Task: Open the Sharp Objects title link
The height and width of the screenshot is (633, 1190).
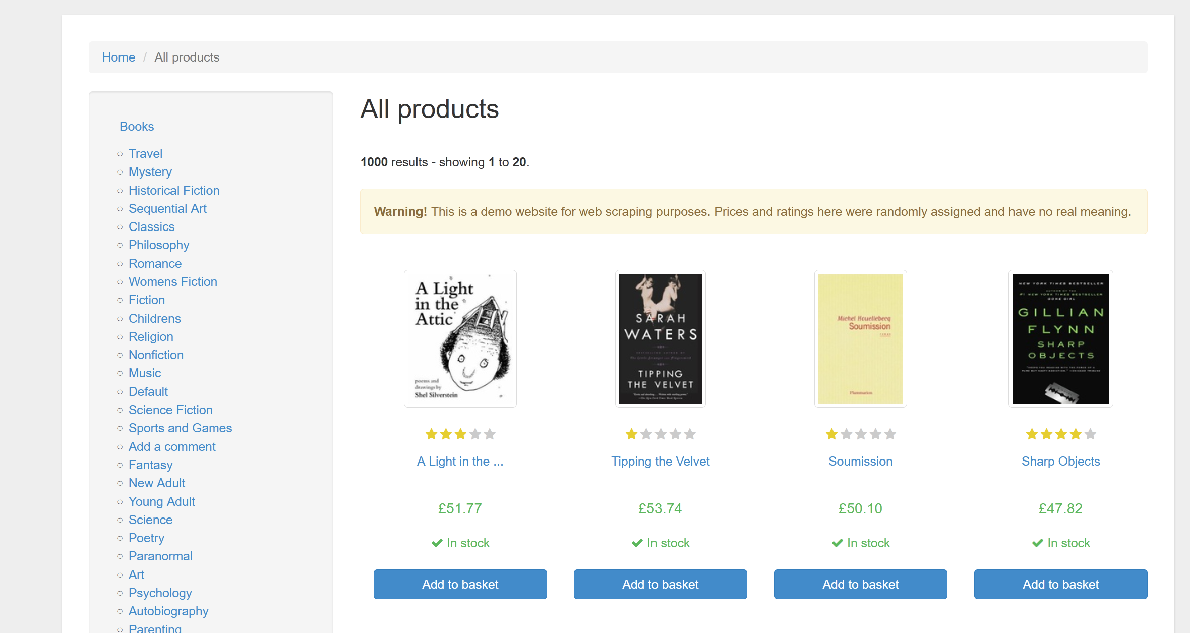Action: tap(1060, 462)
